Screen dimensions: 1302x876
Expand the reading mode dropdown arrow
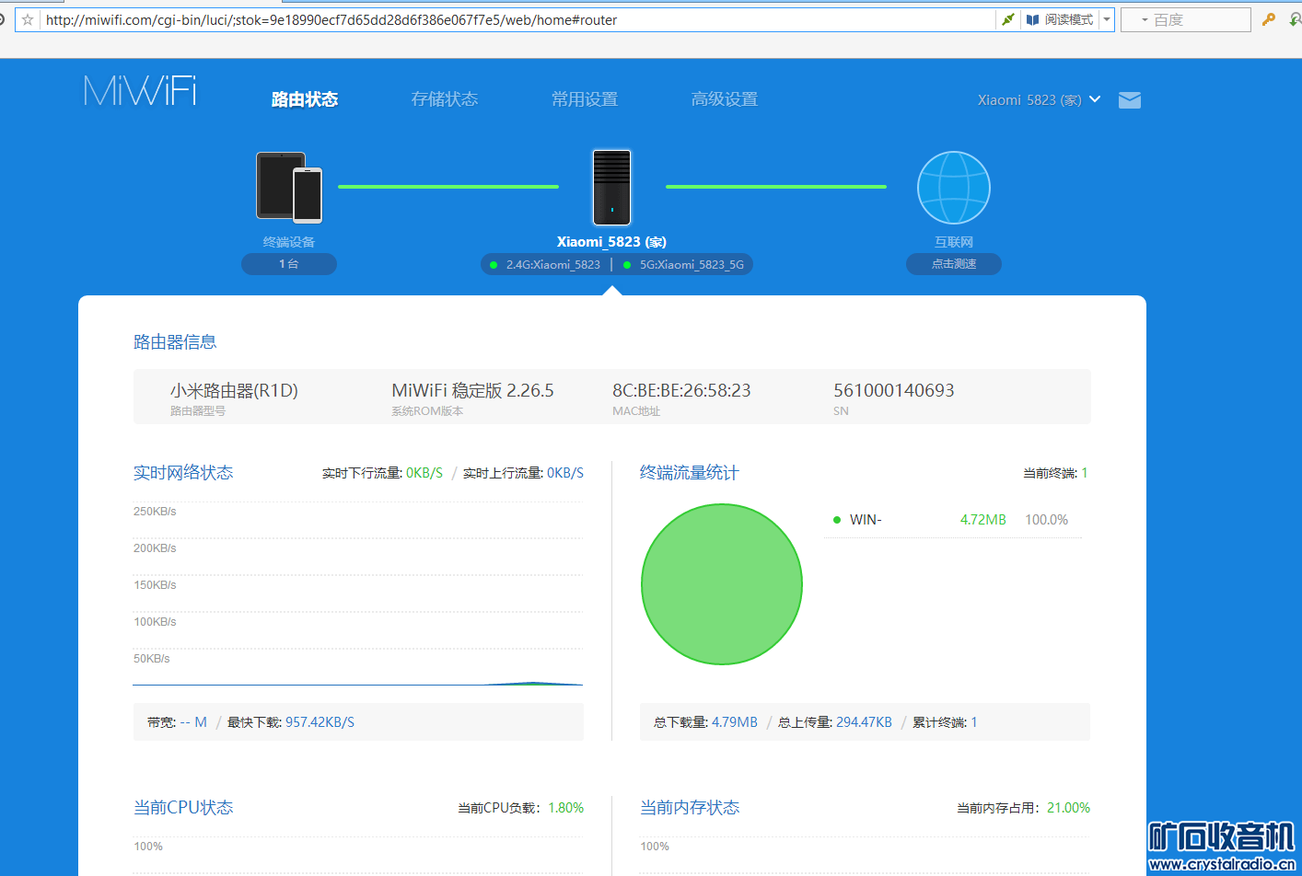[1107, 19]
